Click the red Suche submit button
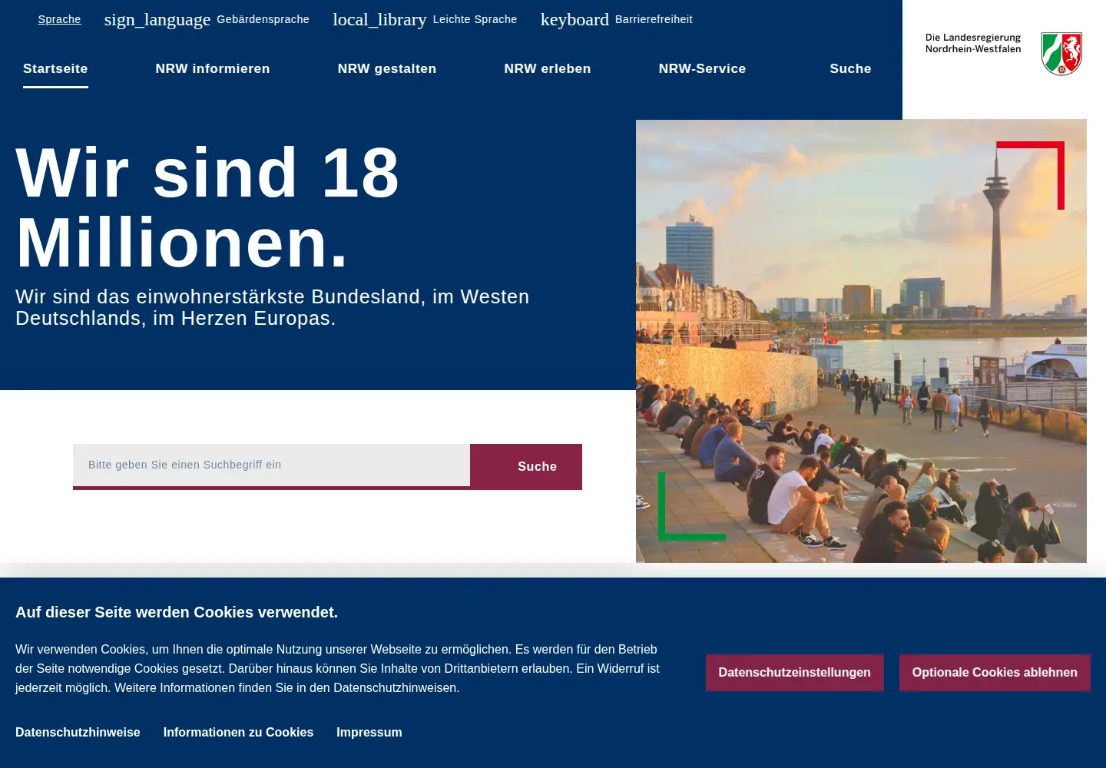This screenshot has height=768, width=1106. (526, 466)
